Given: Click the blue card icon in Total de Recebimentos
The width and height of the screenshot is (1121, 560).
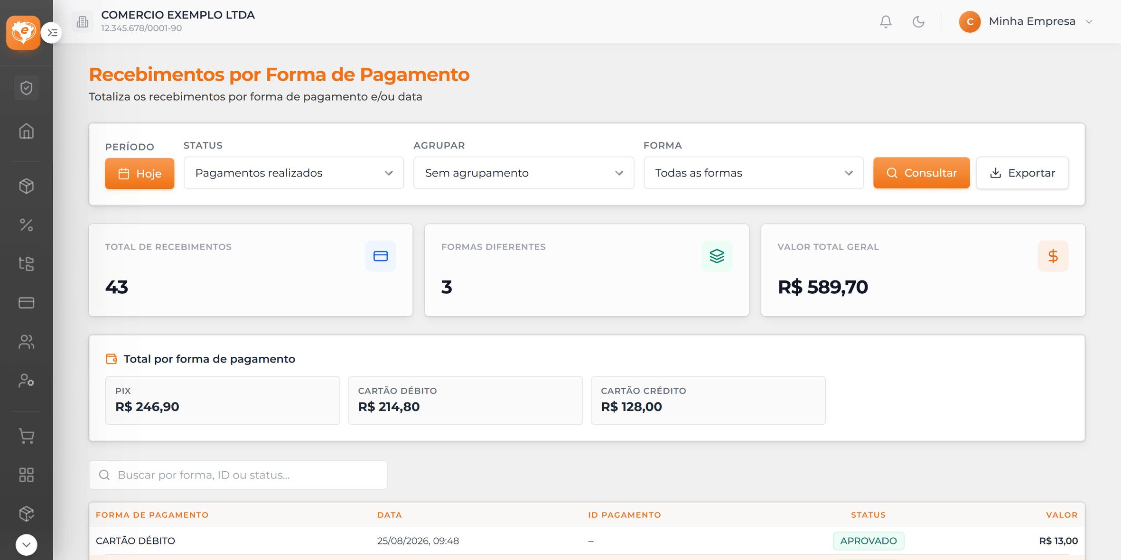Looking at the screenshot, I should (x=381, y=256).
